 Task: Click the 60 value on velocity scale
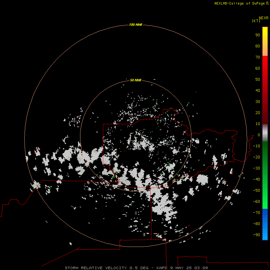pos(258,68)
